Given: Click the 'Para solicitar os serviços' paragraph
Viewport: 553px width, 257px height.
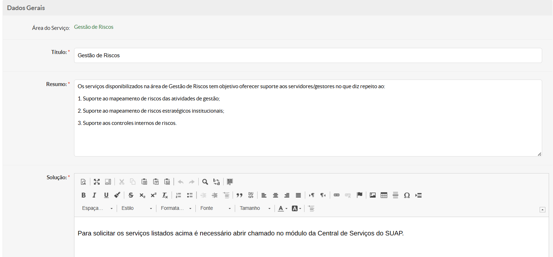Looking at the screenshot, I should pyautogui.click(x=241, y=233).
